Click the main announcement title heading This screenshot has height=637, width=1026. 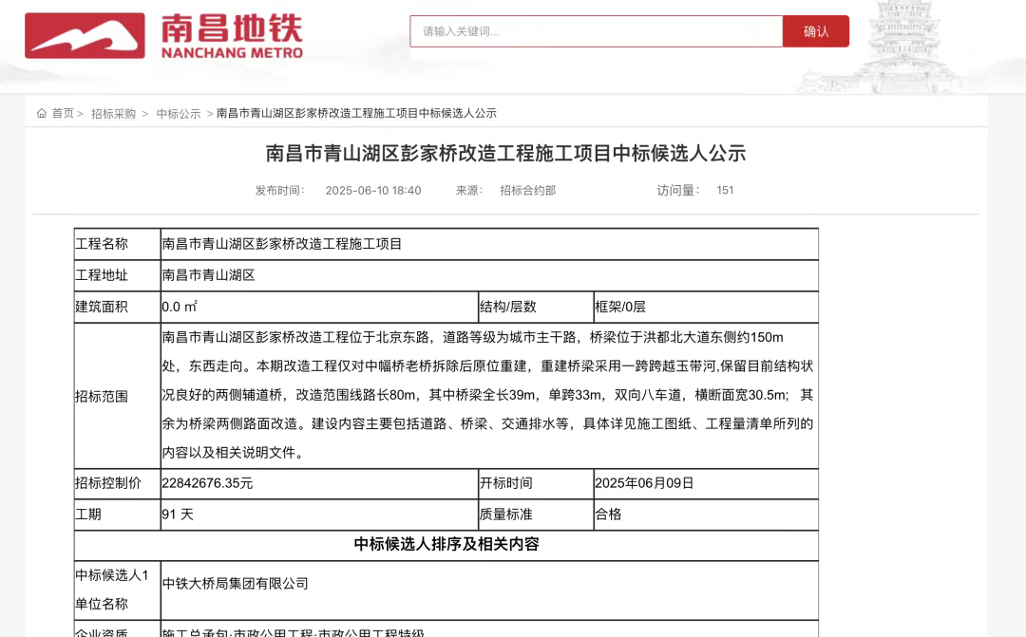click(505, 153)
